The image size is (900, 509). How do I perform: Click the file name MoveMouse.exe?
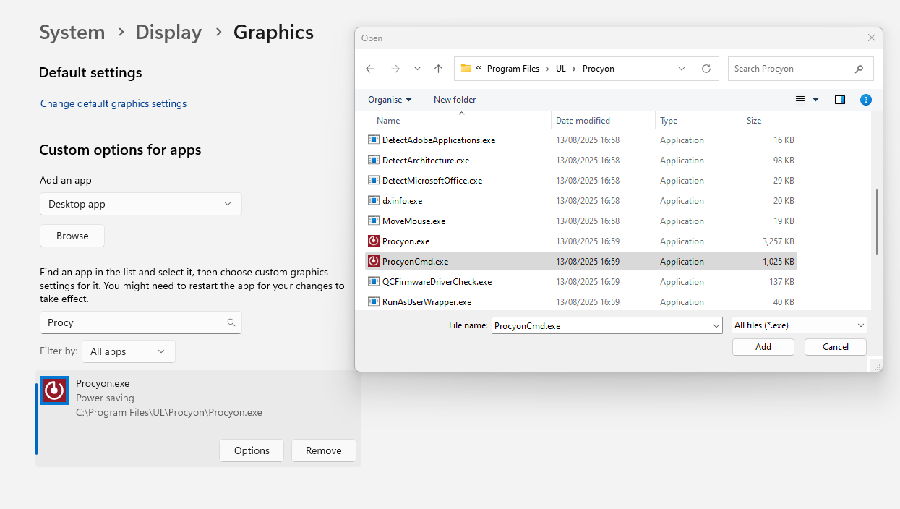click(413, 221)
